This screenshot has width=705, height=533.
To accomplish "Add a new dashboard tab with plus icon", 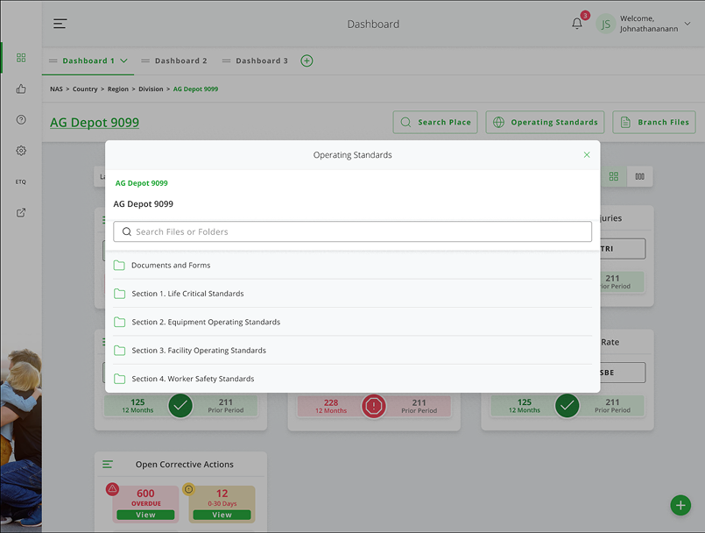I will point(307,60).
